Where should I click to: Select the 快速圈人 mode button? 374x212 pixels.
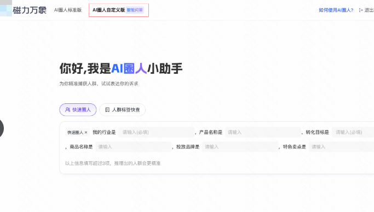pos(78,110)
